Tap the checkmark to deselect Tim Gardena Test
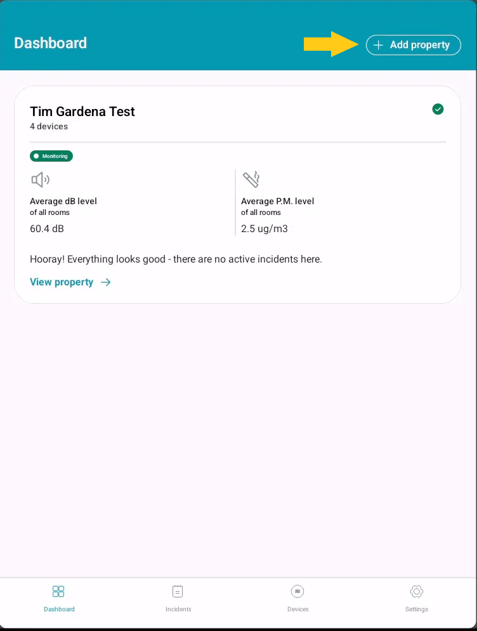The height and width of the screenshot is (631, 477). [438, 109]
